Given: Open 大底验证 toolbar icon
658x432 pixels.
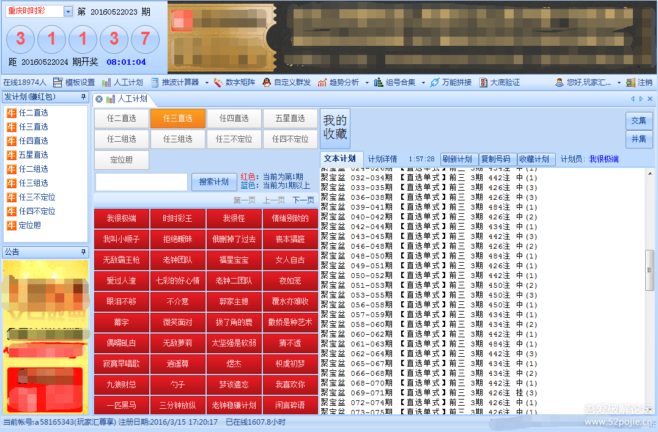Looking at the screenshot, I should tap(484, 82).
